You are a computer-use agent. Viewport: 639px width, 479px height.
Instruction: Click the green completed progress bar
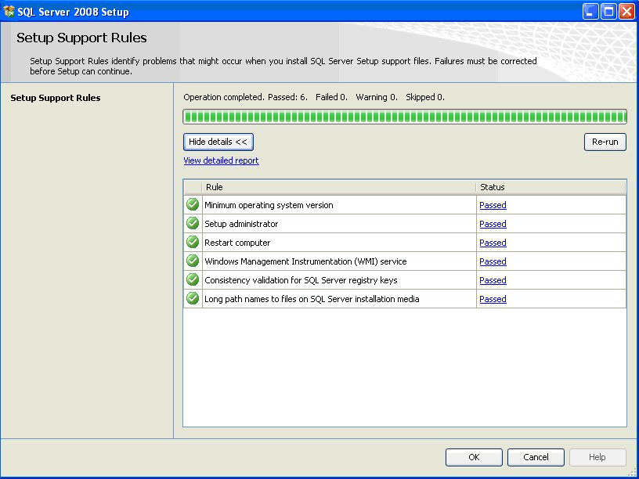[x=404, y=116]
